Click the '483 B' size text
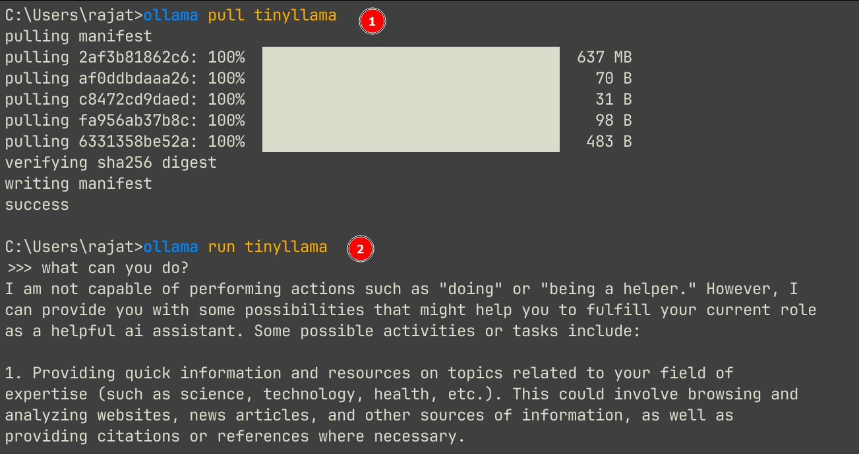This screenshot has height=454, width=859. coord(608,141)
